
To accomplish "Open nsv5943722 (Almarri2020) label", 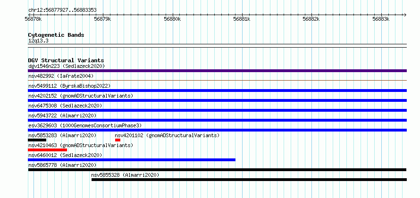I will [62, 115].
